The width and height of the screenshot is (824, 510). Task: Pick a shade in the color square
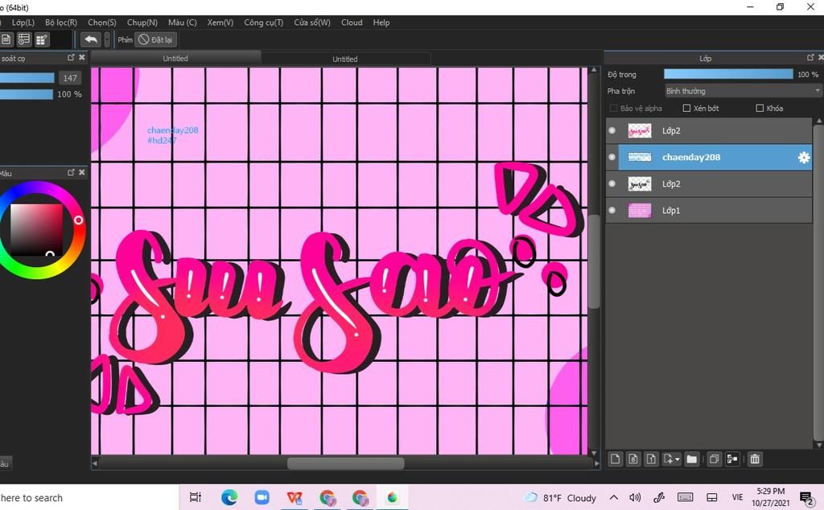(x=36, y=230)
